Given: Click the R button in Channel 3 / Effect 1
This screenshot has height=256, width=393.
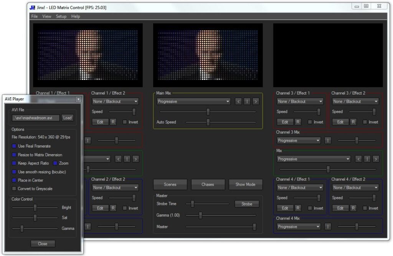Looking at the screenshot, I should tap(299, 122).
